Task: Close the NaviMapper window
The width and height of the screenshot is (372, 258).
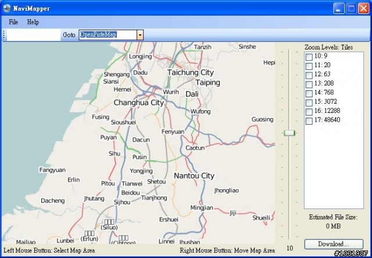Action: point(363,9)
